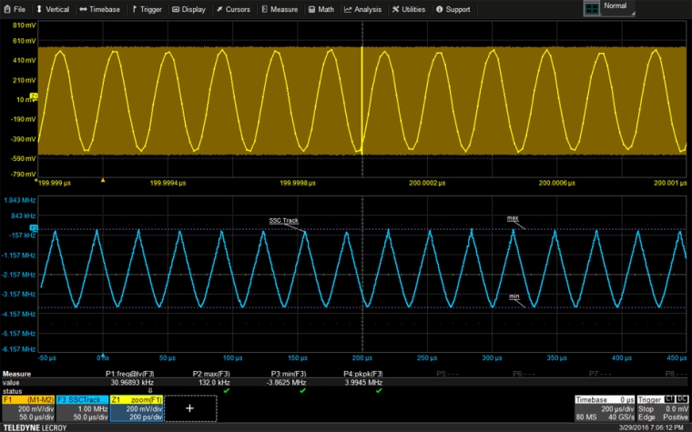This screenshot has width=692, height=432.
Task: Select the Z1 trace indicator on upper grid
Action: (34, 95)
